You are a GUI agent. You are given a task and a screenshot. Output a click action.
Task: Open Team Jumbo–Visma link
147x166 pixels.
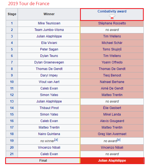(x=49, y=30)
